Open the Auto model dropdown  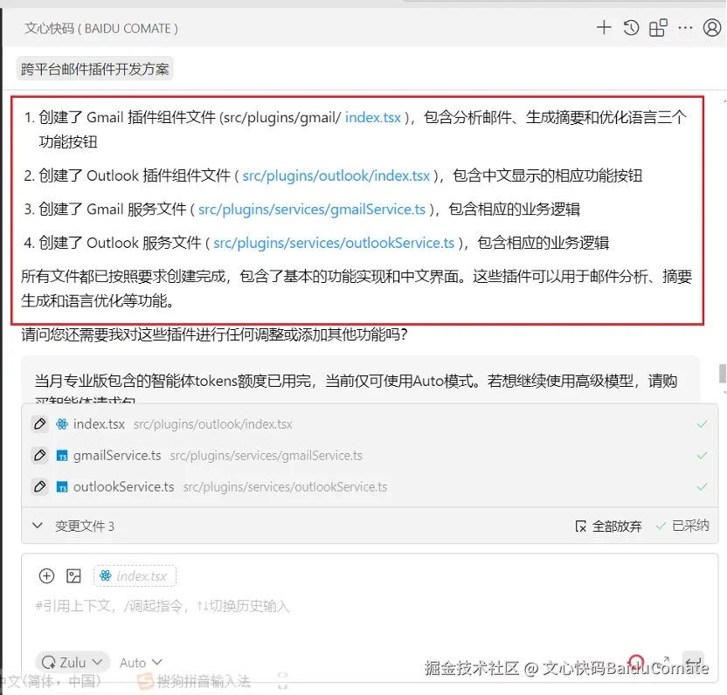[141, 663]
